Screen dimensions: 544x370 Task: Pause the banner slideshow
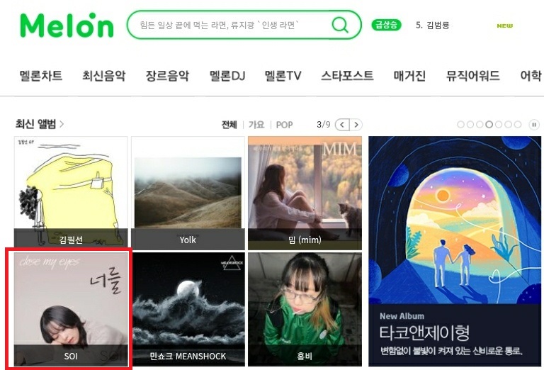[534, 125]
